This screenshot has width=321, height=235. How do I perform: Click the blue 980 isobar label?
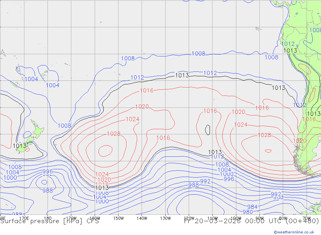[248, 212]
